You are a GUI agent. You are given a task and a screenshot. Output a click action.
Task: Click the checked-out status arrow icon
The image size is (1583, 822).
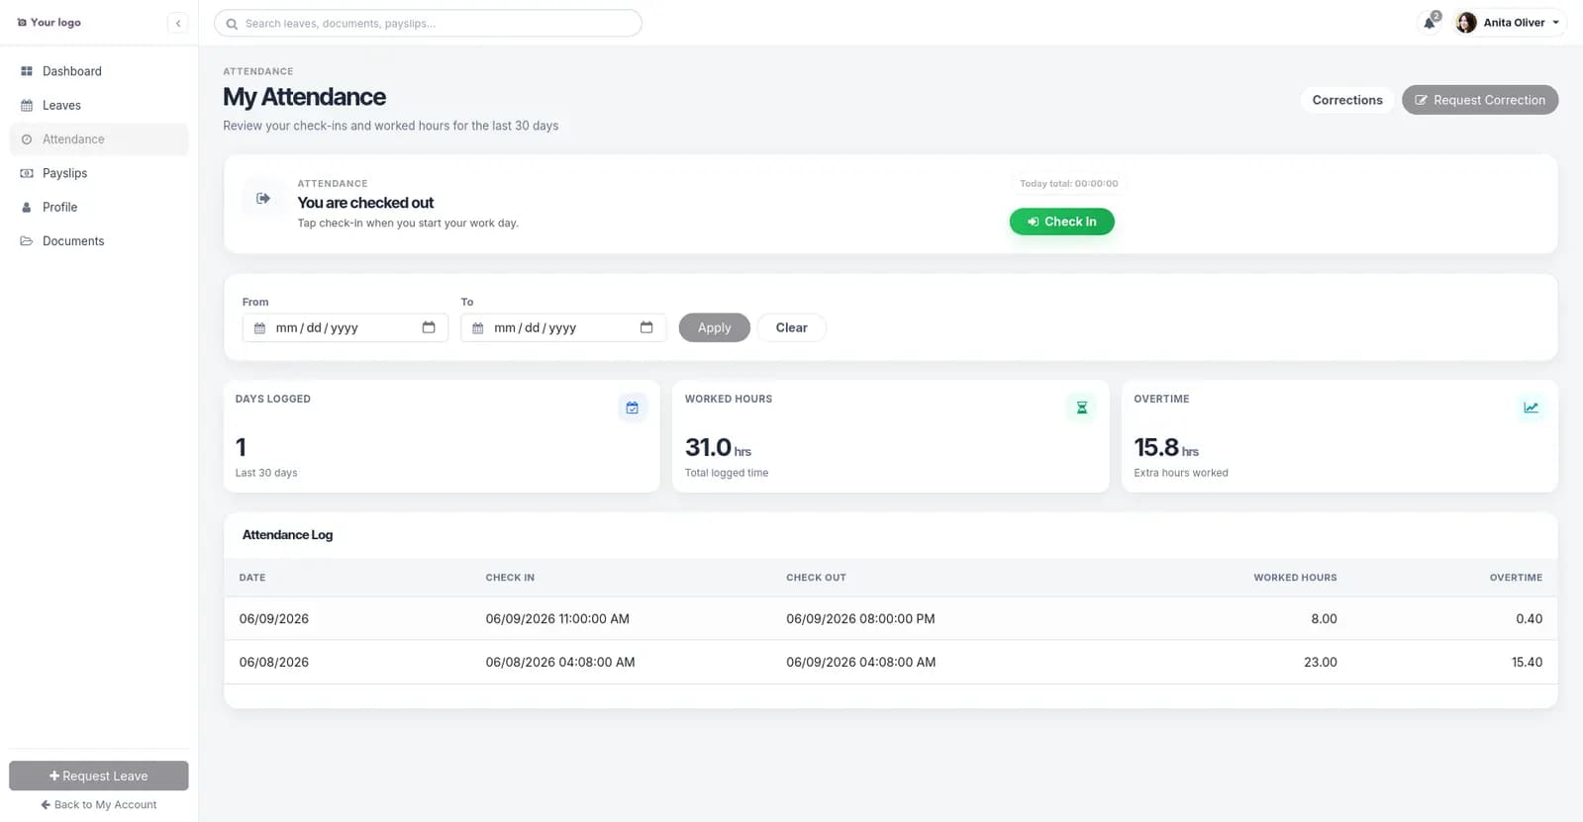click(x=263, y=199)
